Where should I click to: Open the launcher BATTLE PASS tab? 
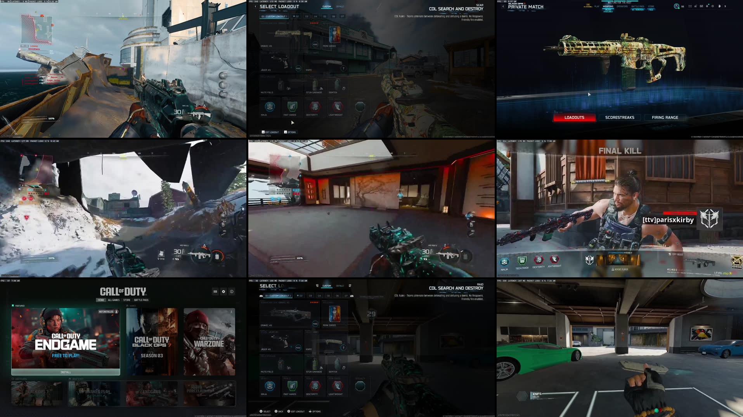(x=141, y=300)
